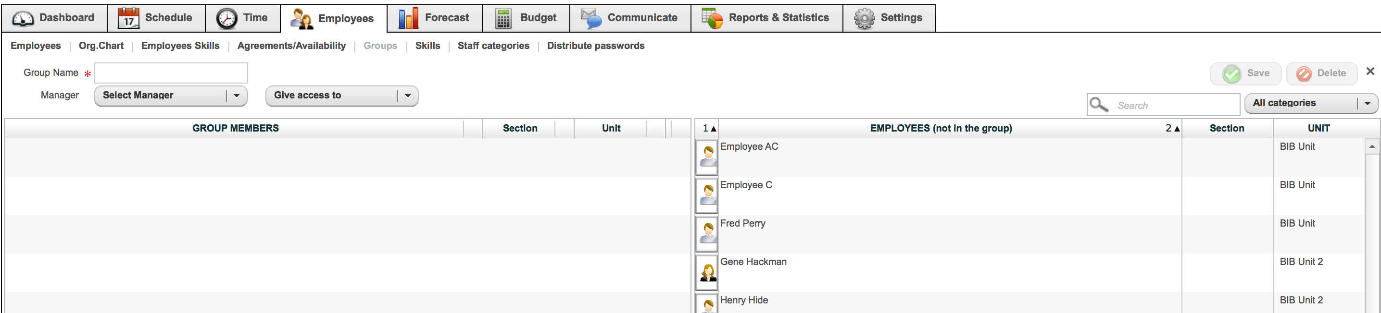Select the Employee C row name
Screen dimensions: 1381x313
pos(746,185)
